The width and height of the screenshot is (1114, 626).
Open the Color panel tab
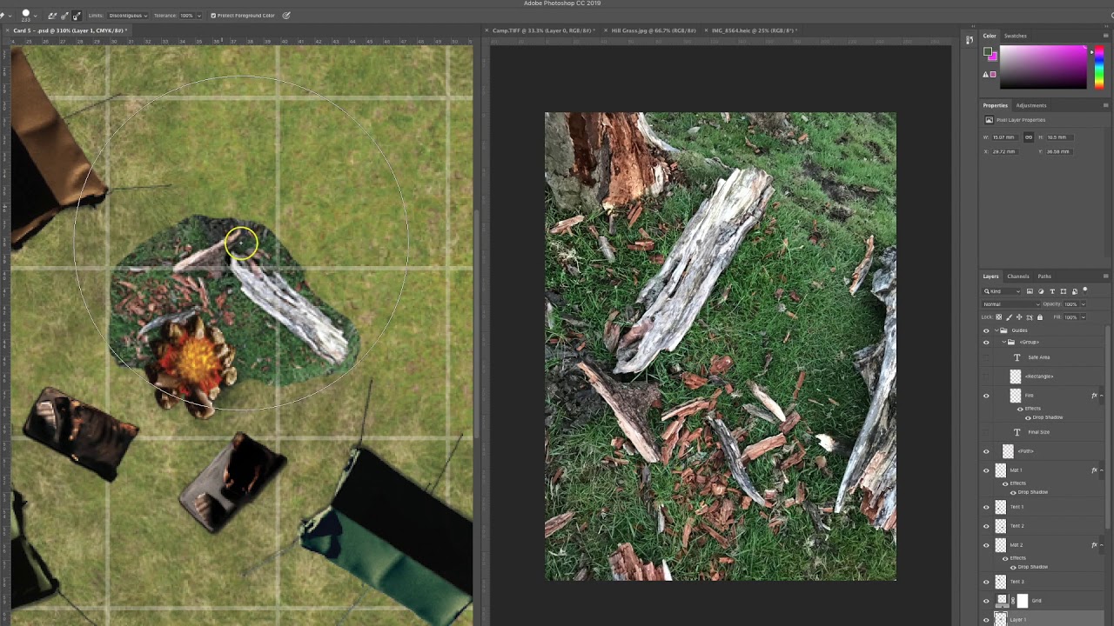pos(990,36)
